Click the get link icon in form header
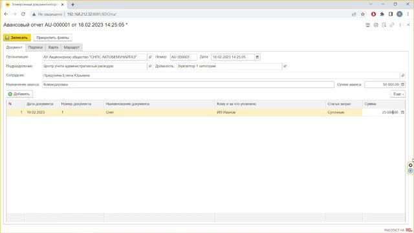The image size is (414, 233). click(x=392, y=25)
